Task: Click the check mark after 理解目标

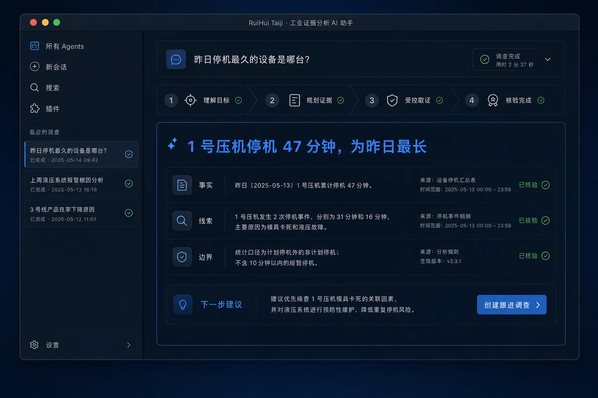Action: point(239,100)
